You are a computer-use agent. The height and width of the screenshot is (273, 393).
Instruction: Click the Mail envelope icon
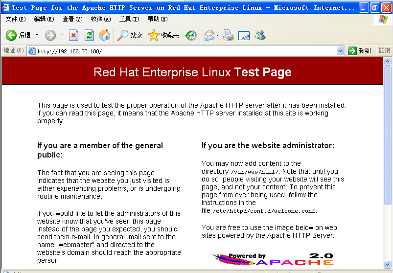coord(209,35)
